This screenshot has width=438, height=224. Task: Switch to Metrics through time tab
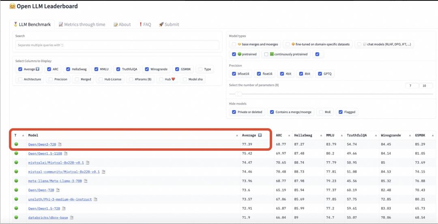(x=82, y=24)
